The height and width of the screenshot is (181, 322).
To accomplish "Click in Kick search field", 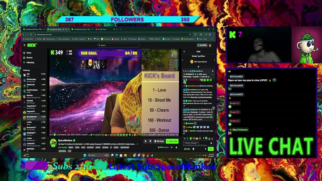I will click(x=118, y=45).
